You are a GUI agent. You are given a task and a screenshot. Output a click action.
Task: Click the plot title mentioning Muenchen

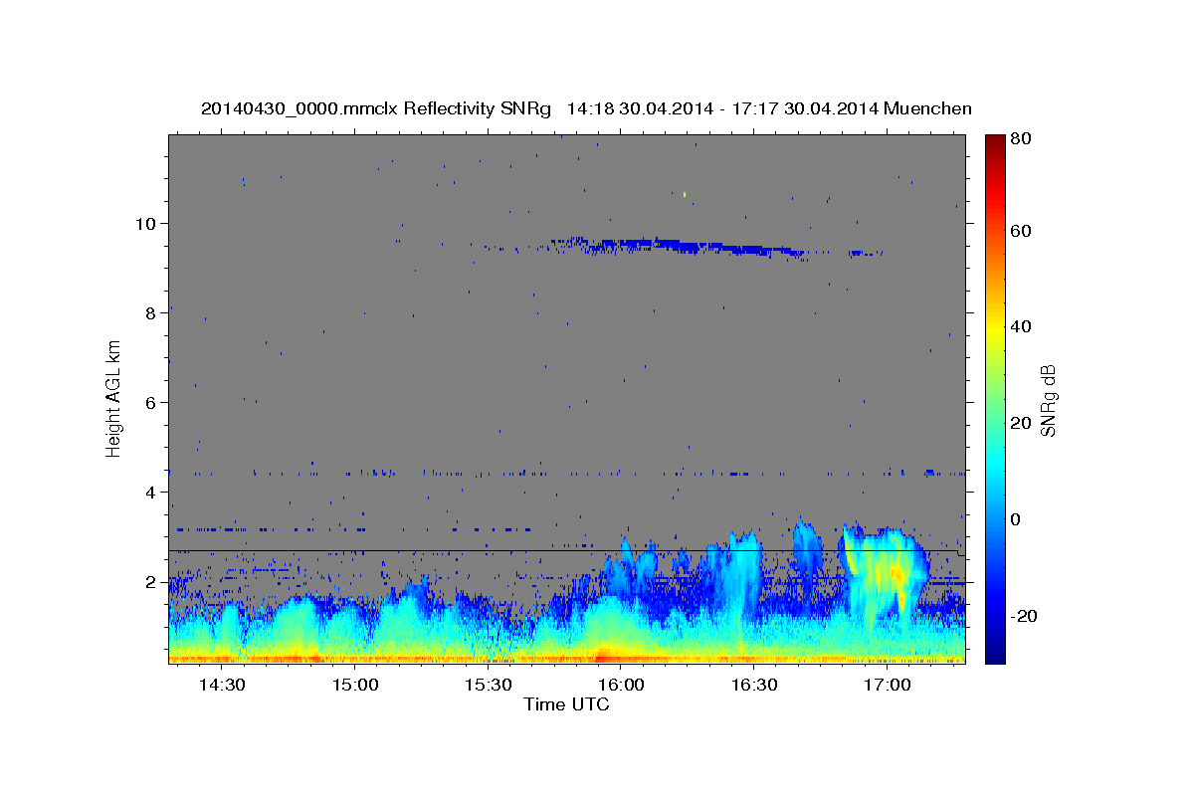pyautogui.click(x=586, y=108)
